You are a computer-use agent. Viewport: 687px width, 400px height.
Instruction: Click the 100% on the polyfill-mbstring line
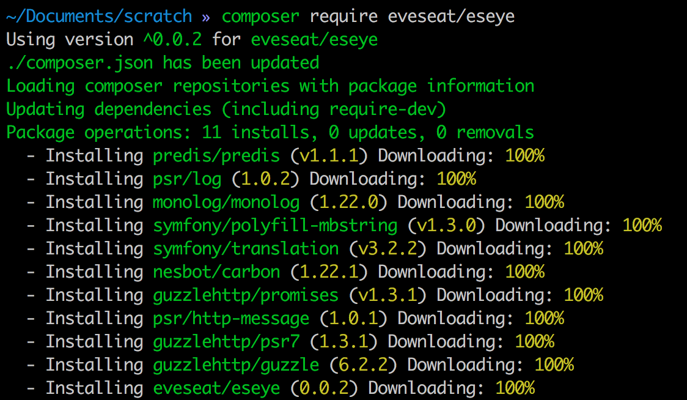click(642, 226)
